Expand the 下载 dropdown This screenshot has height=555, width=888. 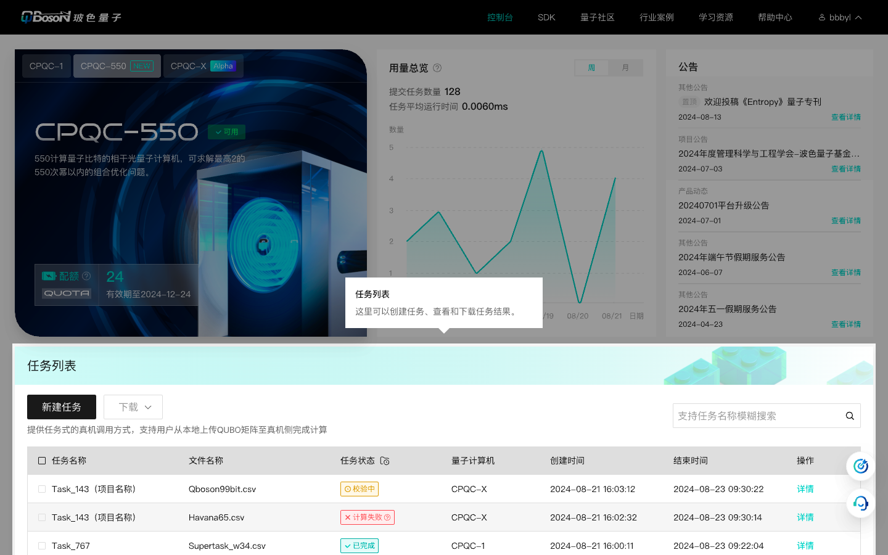(x=133, y=407)
